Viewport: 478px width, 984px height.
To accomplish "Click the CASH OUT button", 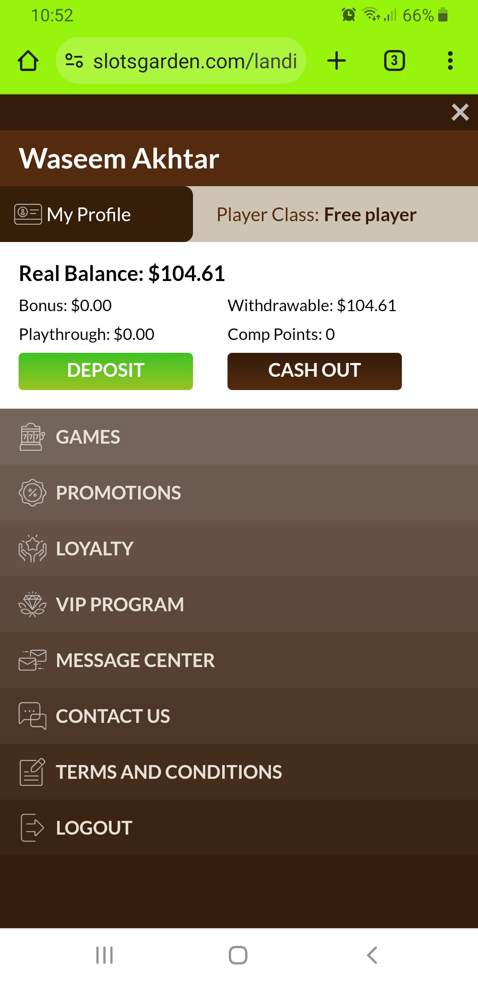I will [x=315, y=371].
